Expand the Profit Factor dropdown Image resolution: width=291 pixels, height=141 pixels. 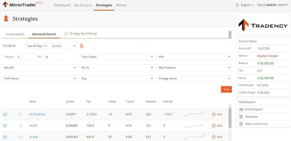(x=39, y=78)
